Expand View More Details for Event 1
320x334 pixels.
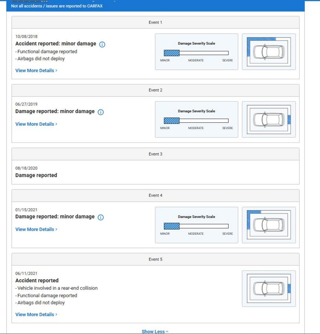(x=36, y=70)
